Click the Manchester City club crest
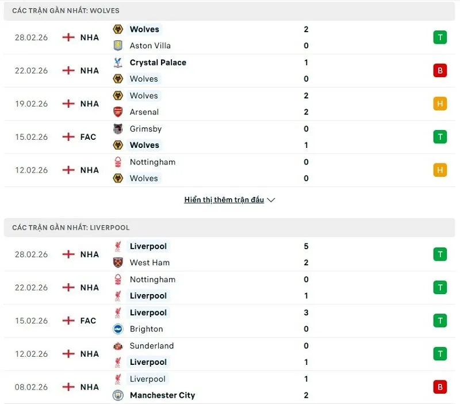The width and height of the screenshot is (460, 404). pos(119,395)
